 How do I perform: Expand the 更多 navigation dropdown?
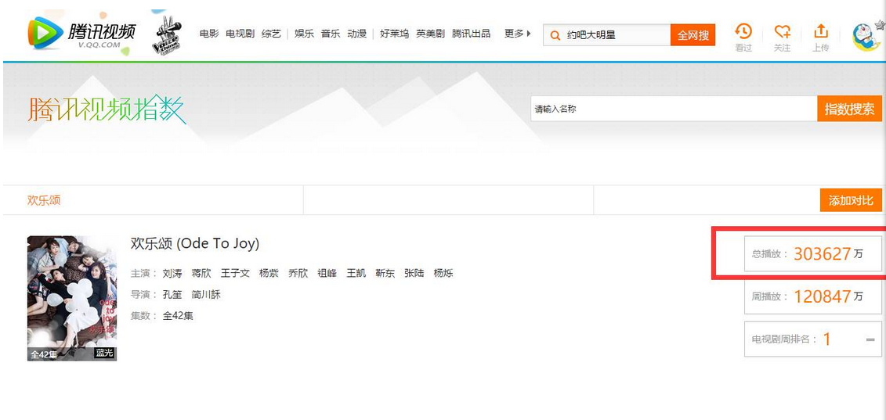click(x=518, y=34)
